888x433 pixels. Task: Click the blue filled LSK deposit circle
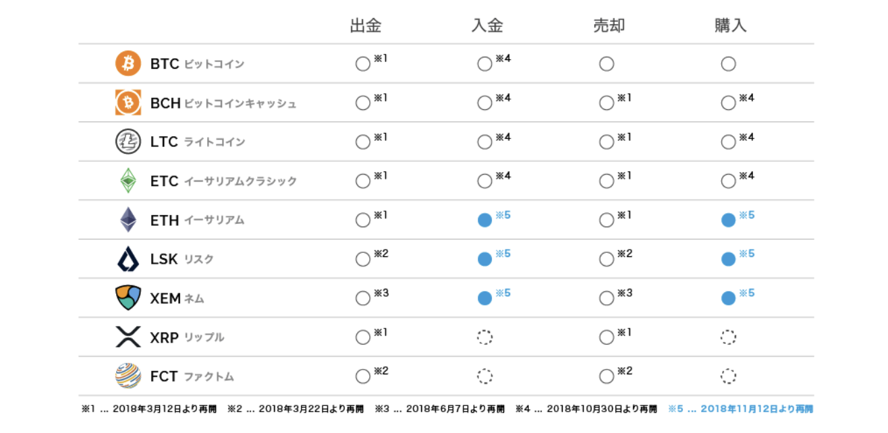(x=484, y=260)
